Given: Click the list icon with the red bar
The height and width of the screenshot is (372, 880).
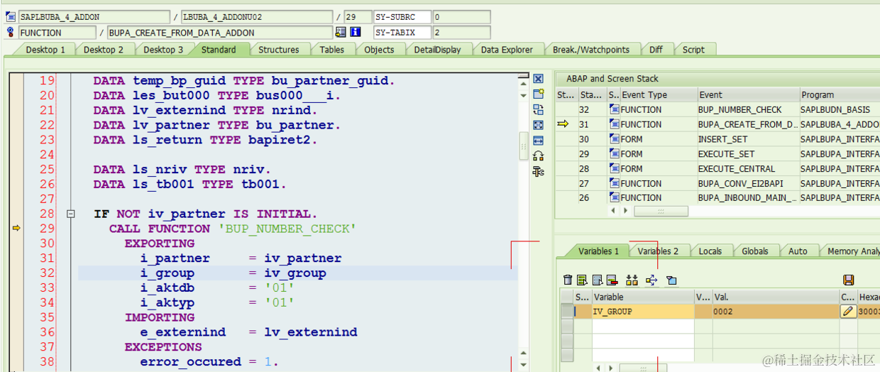Looking at the screenshot, I should 611,280.
